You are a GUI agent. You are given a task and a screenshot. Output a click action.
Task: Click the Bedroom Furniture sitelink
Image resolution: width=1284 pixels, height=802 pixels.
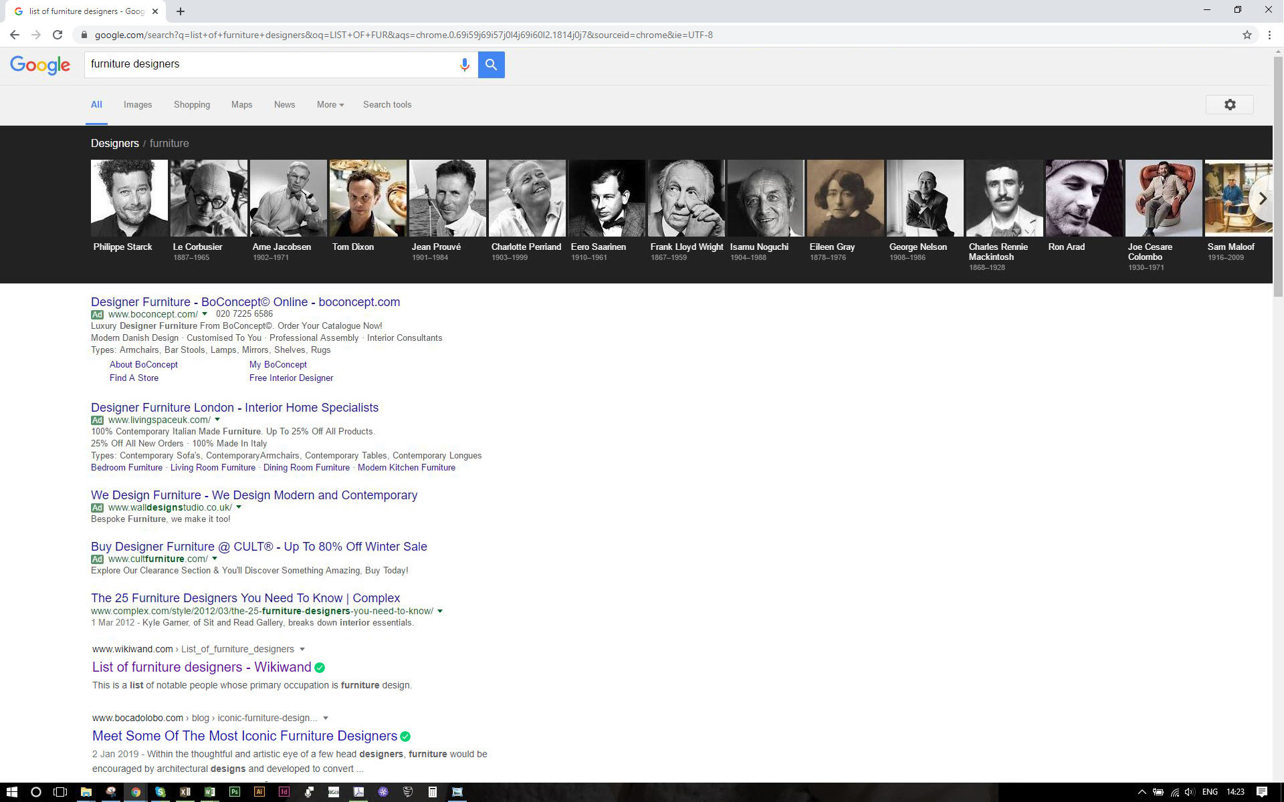(126, 468)
